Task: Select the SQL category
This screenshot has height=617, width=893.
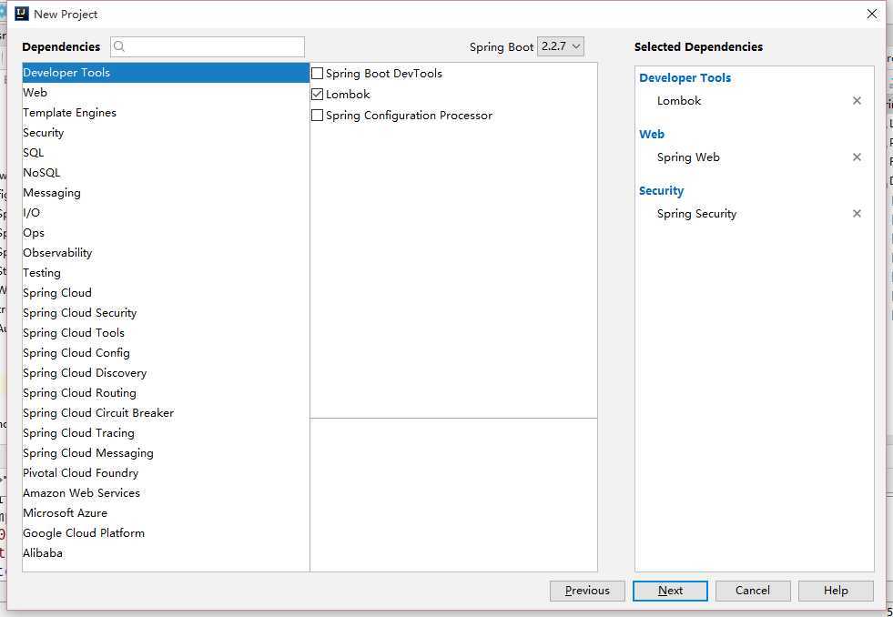Action: tap(166, 153)
